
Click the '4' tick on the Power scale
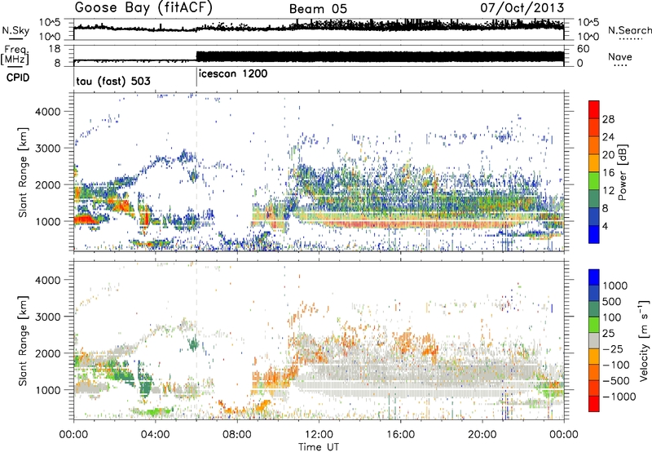pyautogui.click(x=605, y=226)
